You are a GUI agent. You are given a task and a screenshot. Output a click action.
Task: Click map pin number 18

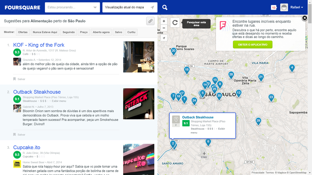click(x=187, y=70)
